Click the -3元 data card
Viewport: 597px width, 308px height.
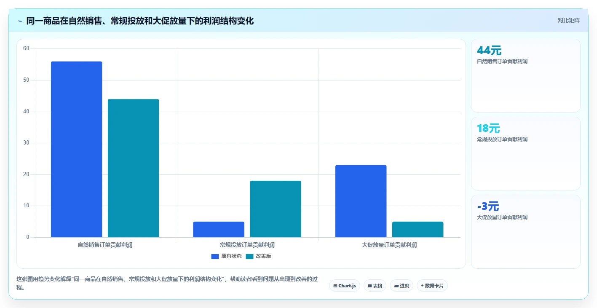pos(525,231)
